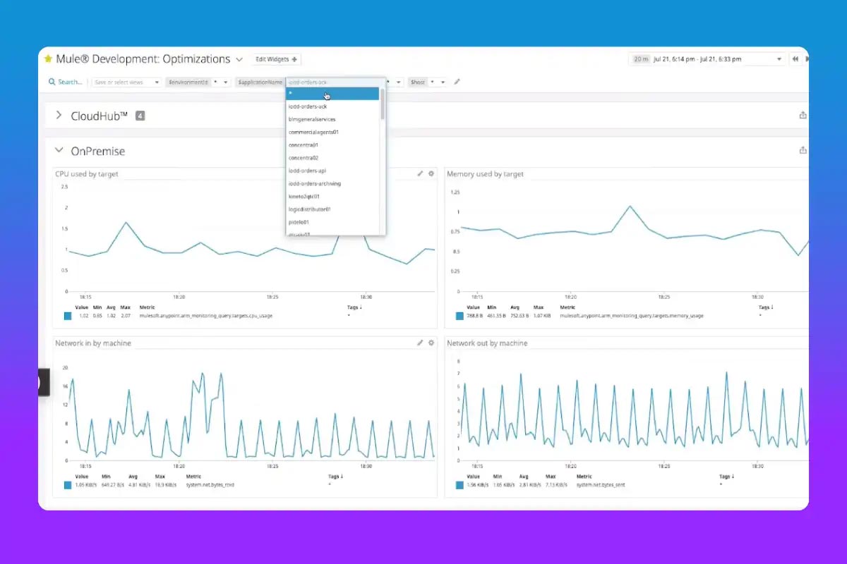This screenshot has height=564, width=847.
Task: Sort by Tags in the Memory legend
Action: coord(766,307)
